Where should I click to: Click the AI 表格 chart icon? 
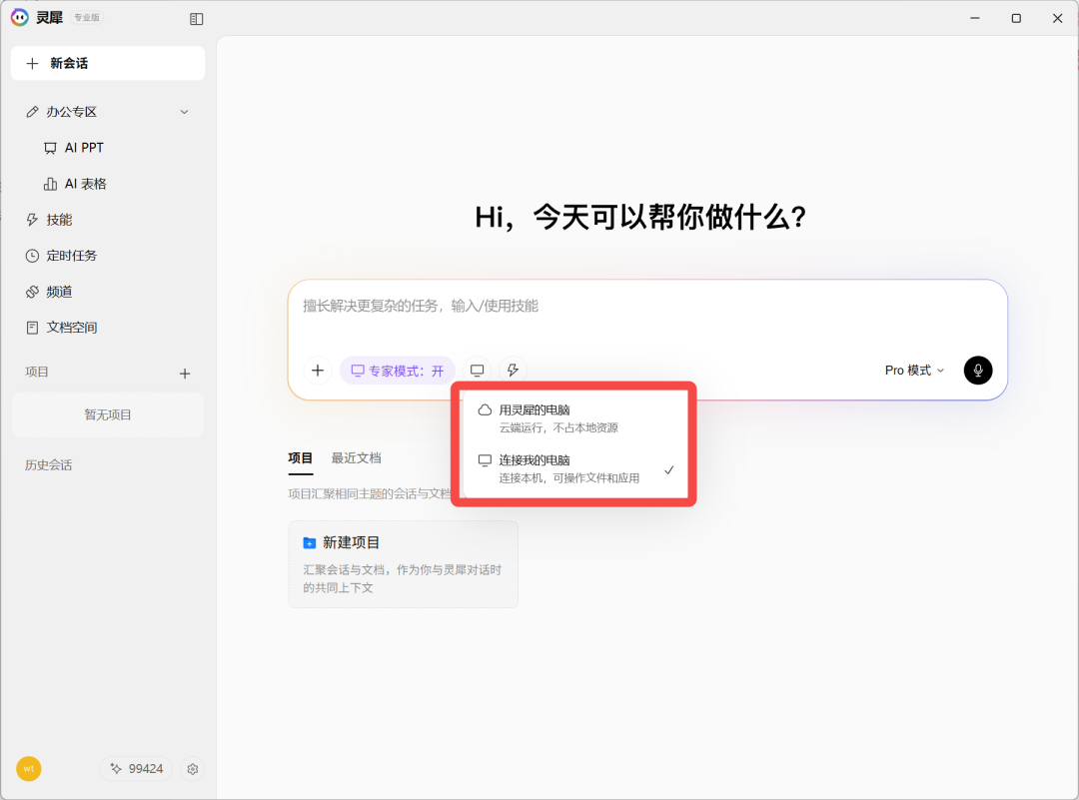[50, 184]
